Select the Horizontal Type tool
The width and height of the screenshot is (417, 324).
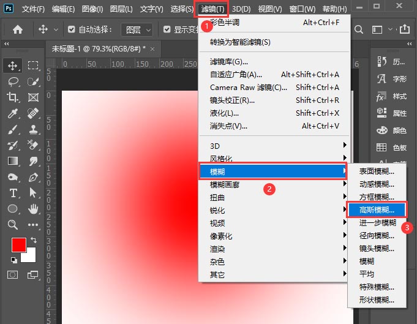(12, 193)
